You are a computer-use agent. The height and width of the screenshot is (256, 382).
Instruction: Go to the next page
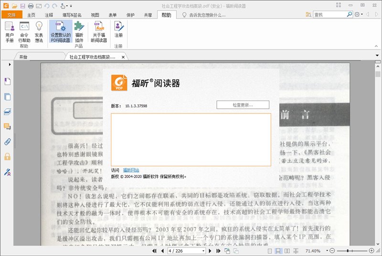(x=210, y=251)
